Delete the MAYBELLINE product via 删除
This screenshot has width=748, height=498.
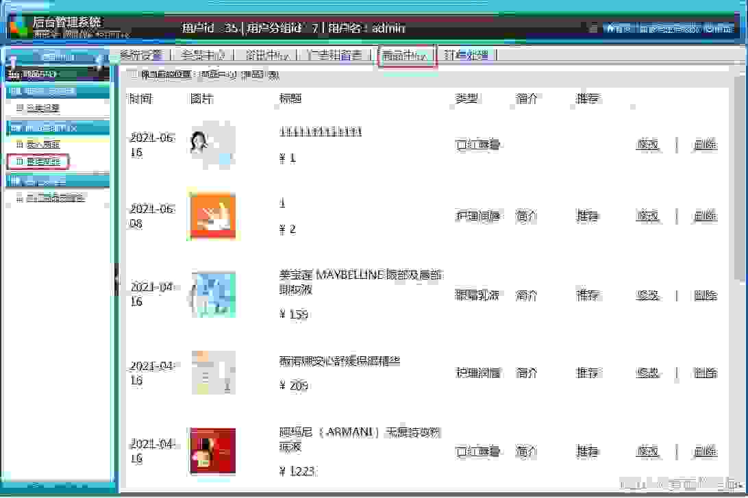706,295
